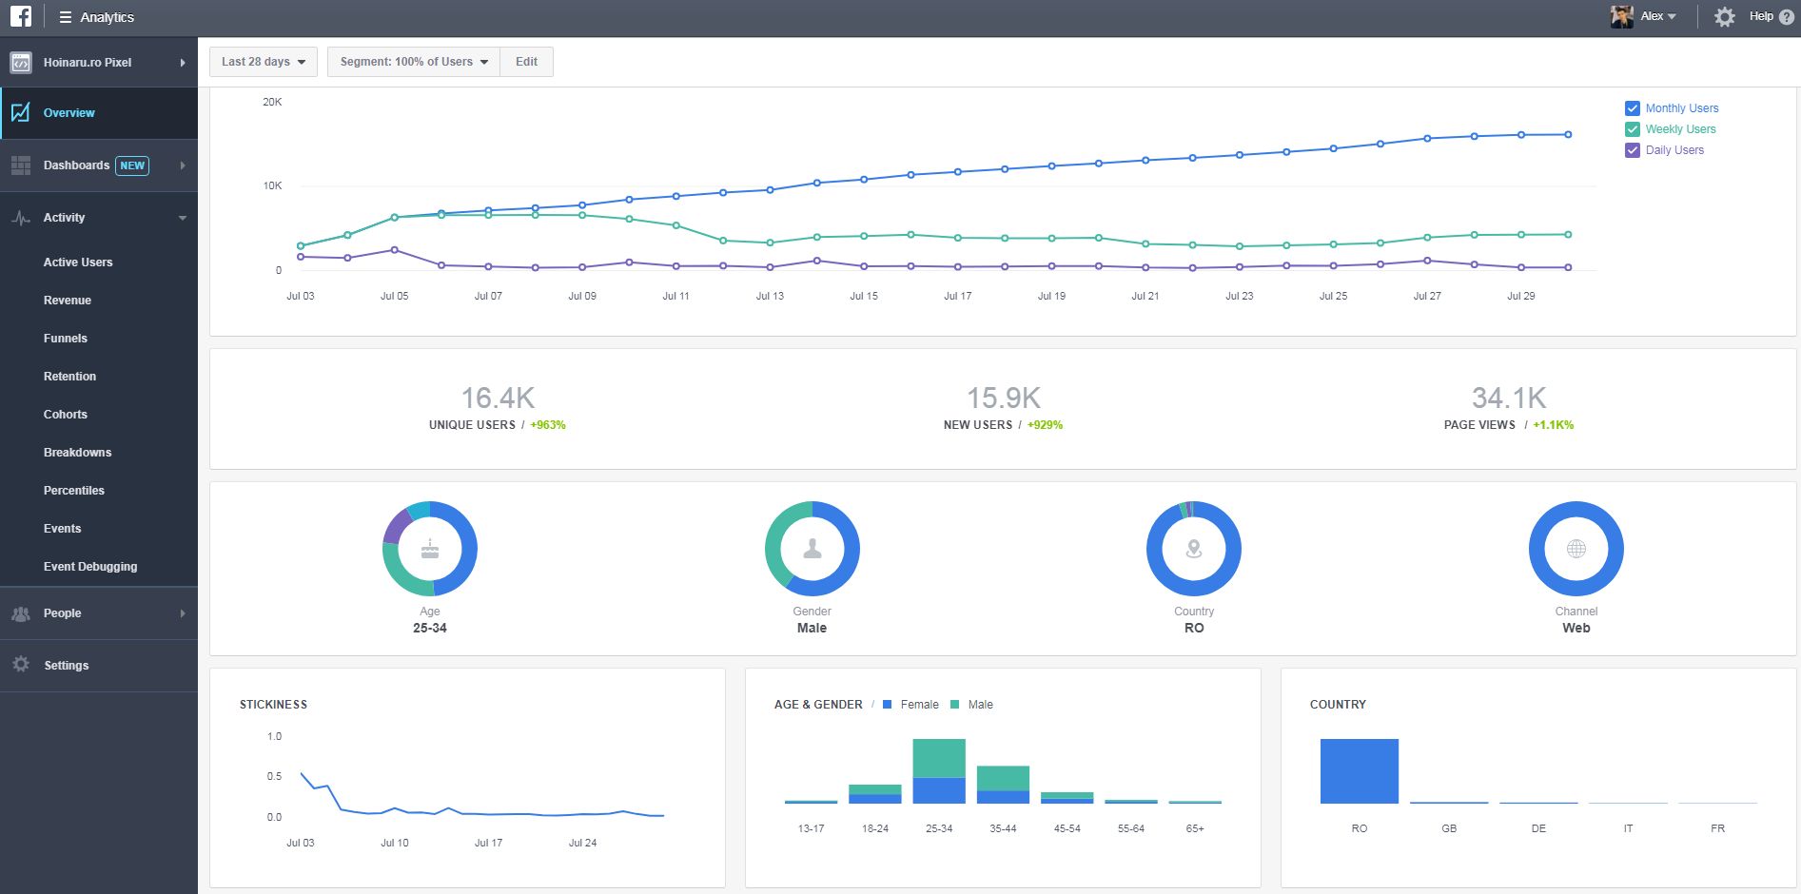Select Retention in the sidebar

tap(69, 377)
